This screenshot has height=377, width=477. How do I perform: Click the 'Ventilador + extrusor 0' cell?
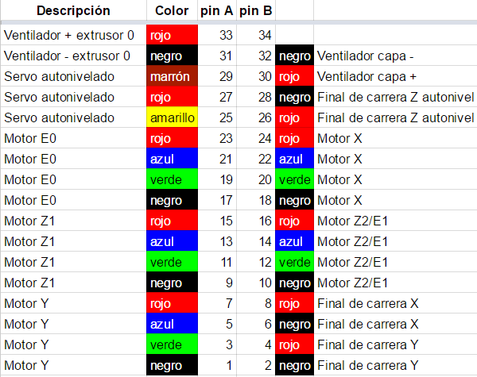coord(74,35)
